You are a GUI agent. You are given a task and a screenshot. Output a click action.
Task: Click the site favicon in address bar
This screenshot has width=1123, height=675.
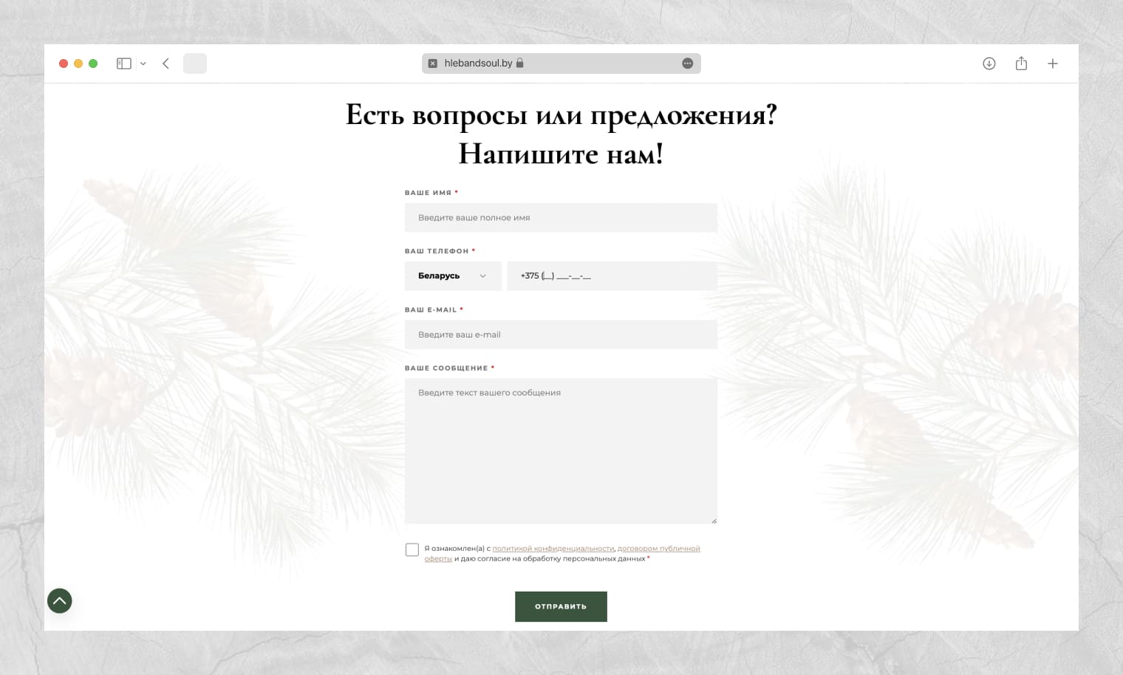433,64
